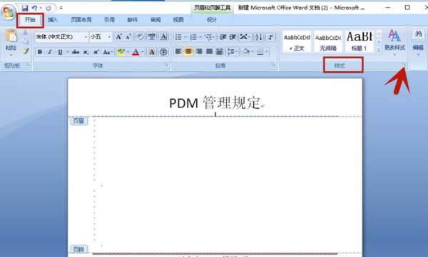Toggle center alignment button
Image resolution: width=428 pixels, height=257 pixels.
point(188,51)
